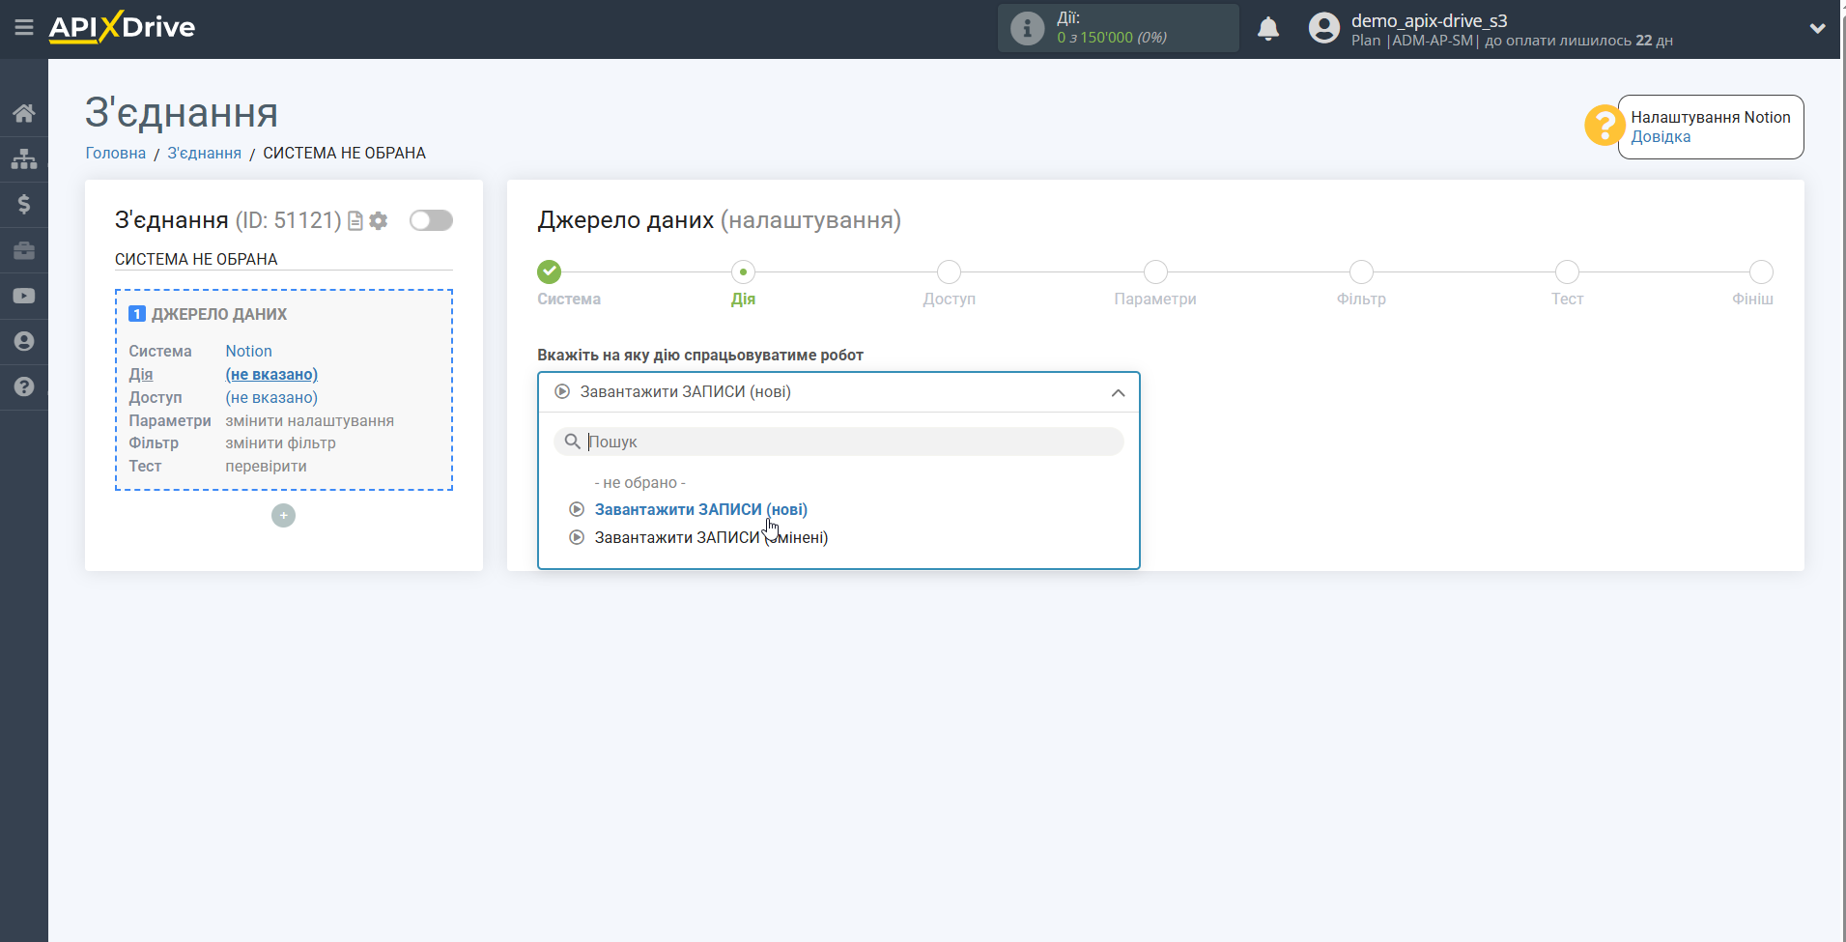This screenshot has height=942, width=1846.
Task: Select the '- не обрано -' option
Action: click(x=639, y=482)
